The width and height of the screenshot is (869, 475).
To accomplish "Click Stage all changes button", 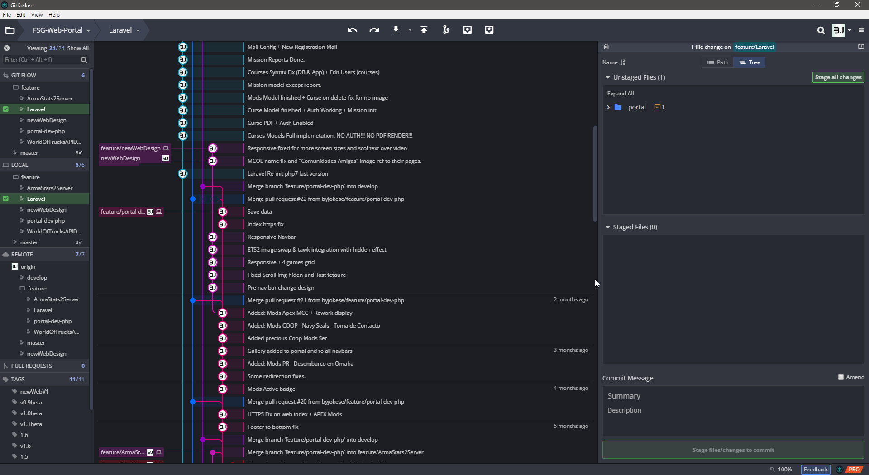I will tap(838, 77).
